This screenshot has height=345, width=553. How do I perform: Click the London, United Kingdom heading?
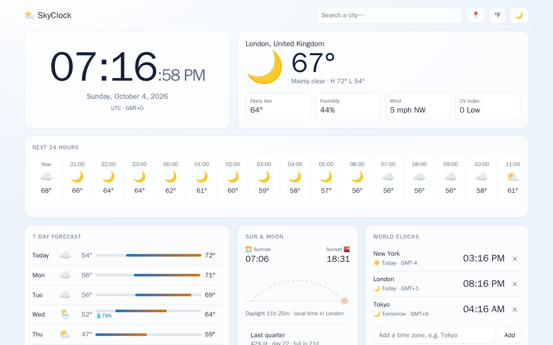pyautogui.click(x=285, y=44)
